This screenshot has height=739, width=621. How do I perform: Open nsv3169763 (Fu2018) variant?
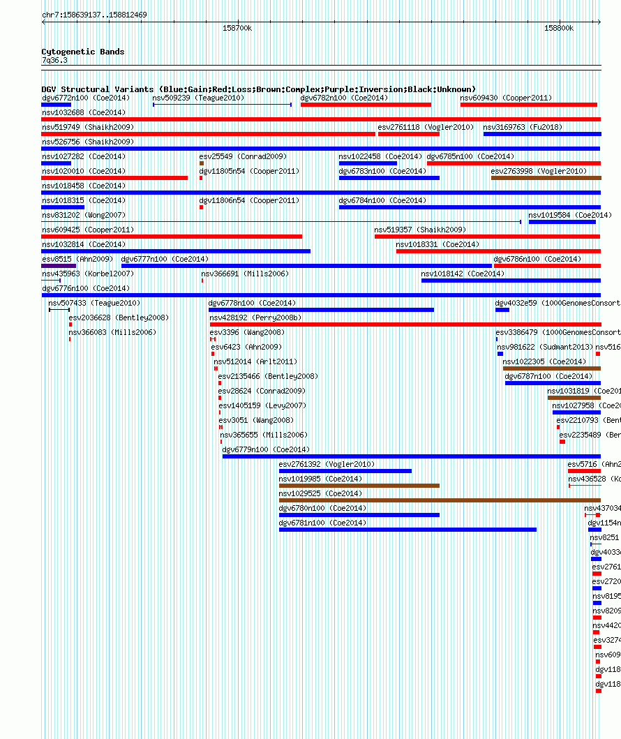tap(523, 127)
